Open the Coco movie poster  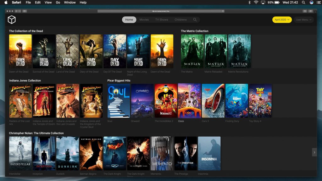pyautogui.click(x=189, y=101)
